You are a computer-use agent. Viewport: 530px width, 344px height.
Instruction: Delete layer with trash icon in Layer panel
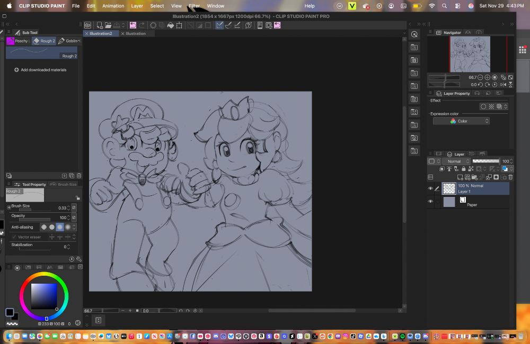point(511,177)
